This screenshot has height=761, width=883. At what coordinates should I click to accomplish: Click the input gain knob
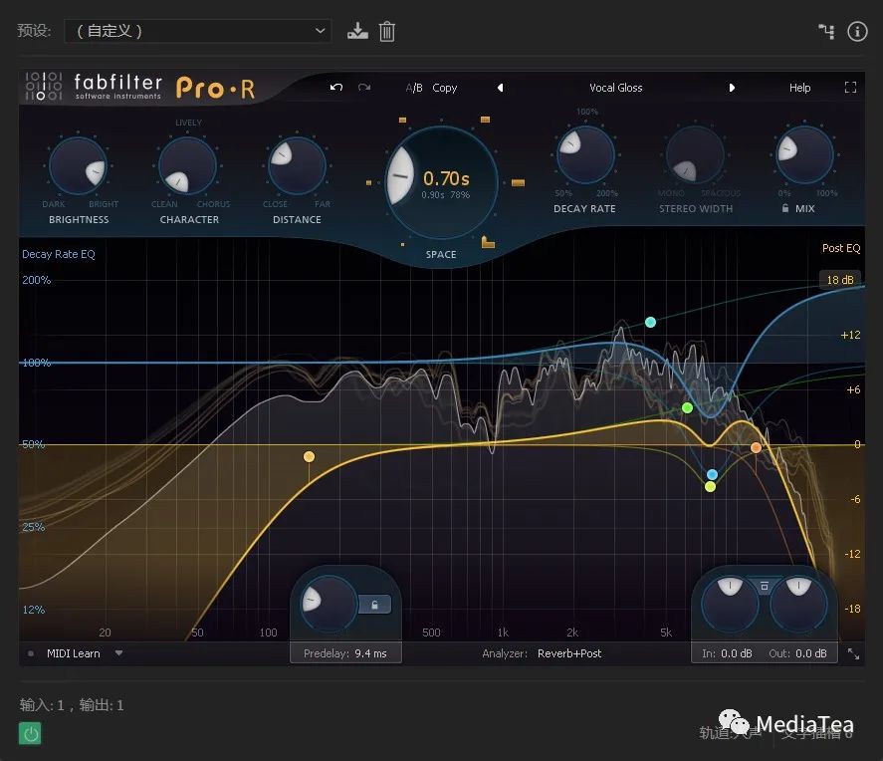click(x=730, y=604)
